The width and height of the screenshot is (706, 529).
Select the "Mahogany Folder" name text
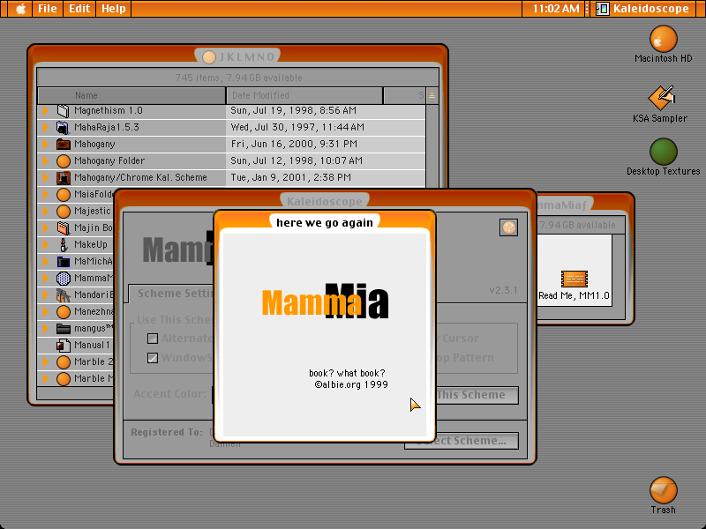109,160
